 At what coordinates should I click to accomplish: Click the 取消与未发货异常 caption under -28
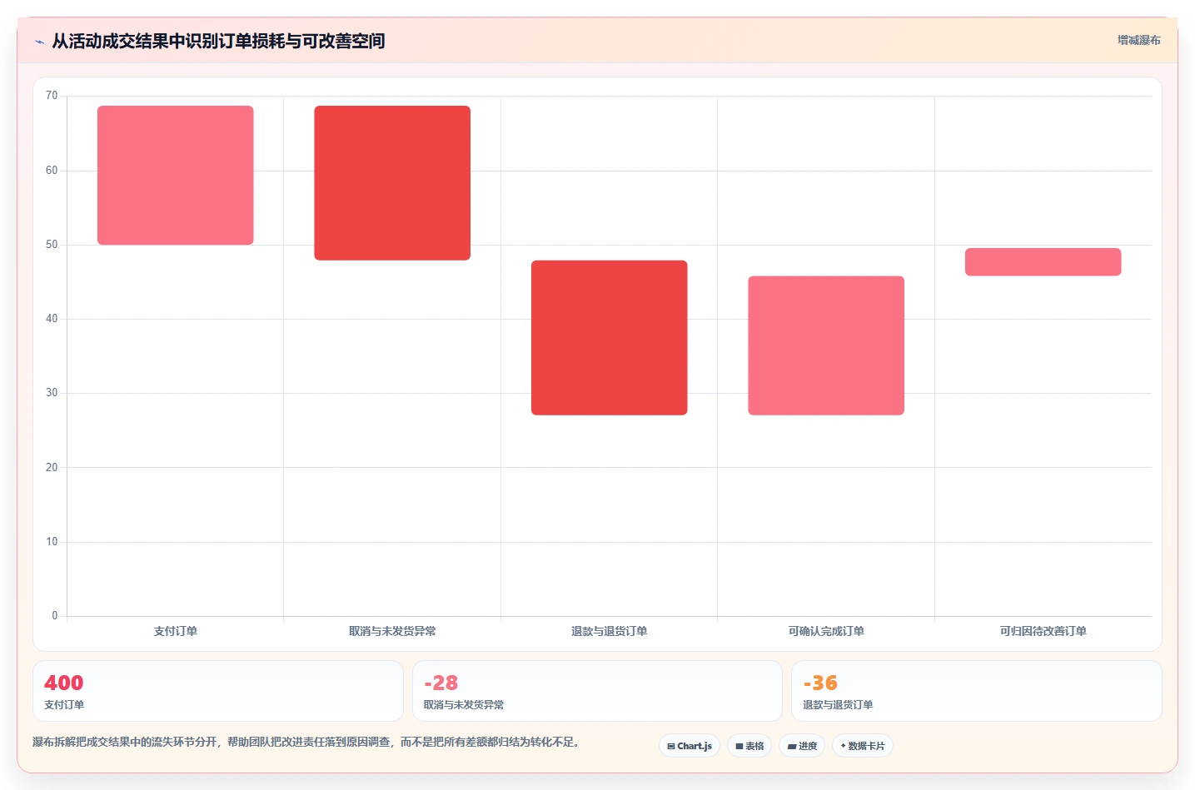point(464,705)
